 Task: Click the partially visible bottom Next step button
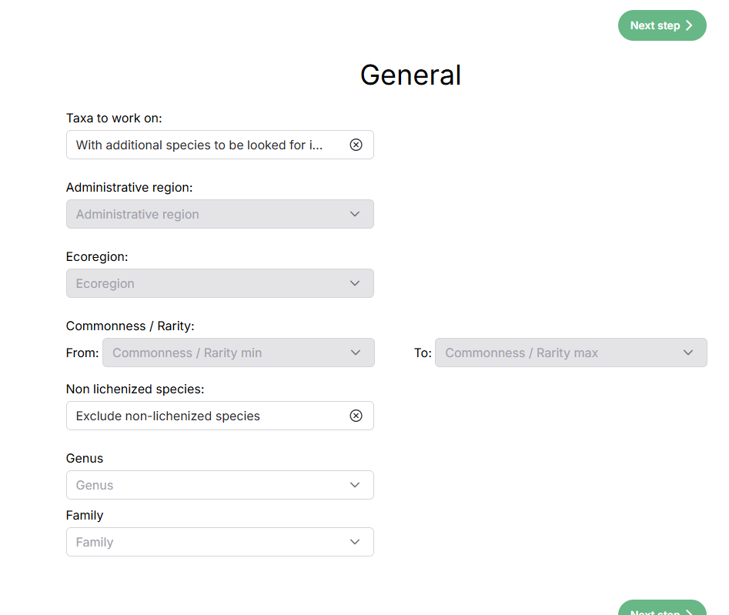coord(661,609)
